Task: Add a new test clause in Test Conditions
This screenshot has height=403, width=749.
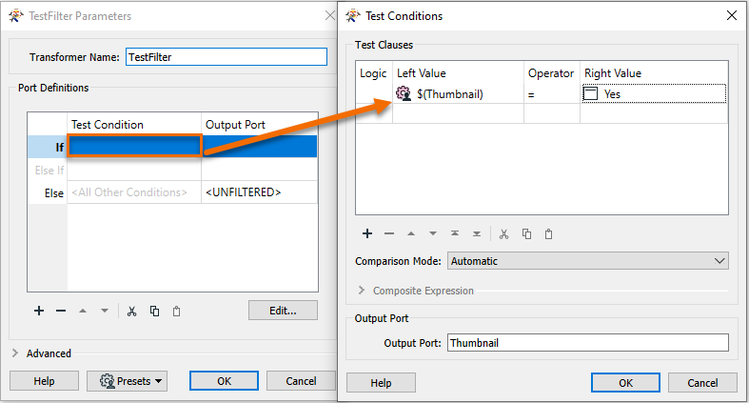Action: 366,233
